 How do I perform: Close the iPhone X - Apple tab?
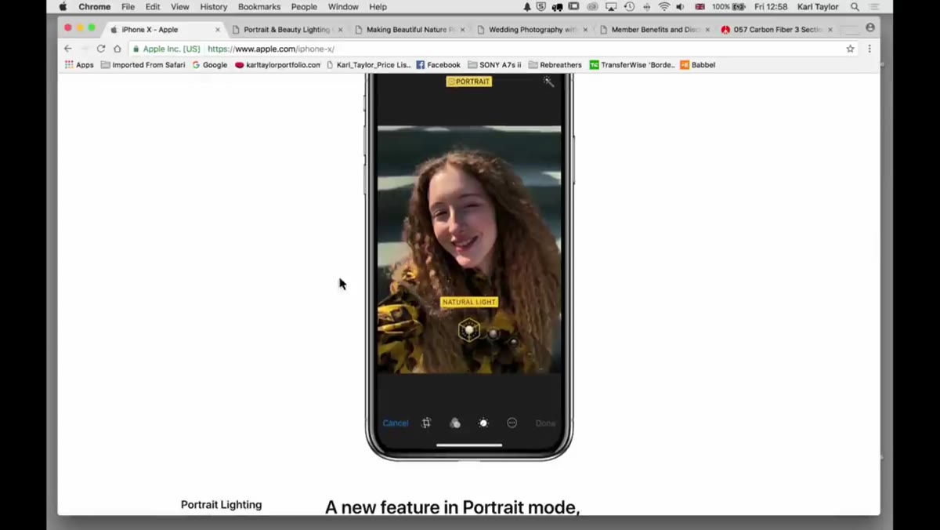pos(218,30)
